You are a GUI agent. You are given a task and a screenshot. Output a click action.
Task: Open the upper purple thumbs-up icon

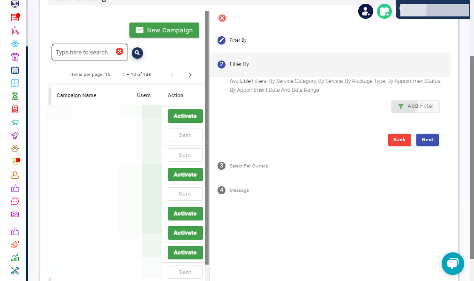tap(15, 188)
